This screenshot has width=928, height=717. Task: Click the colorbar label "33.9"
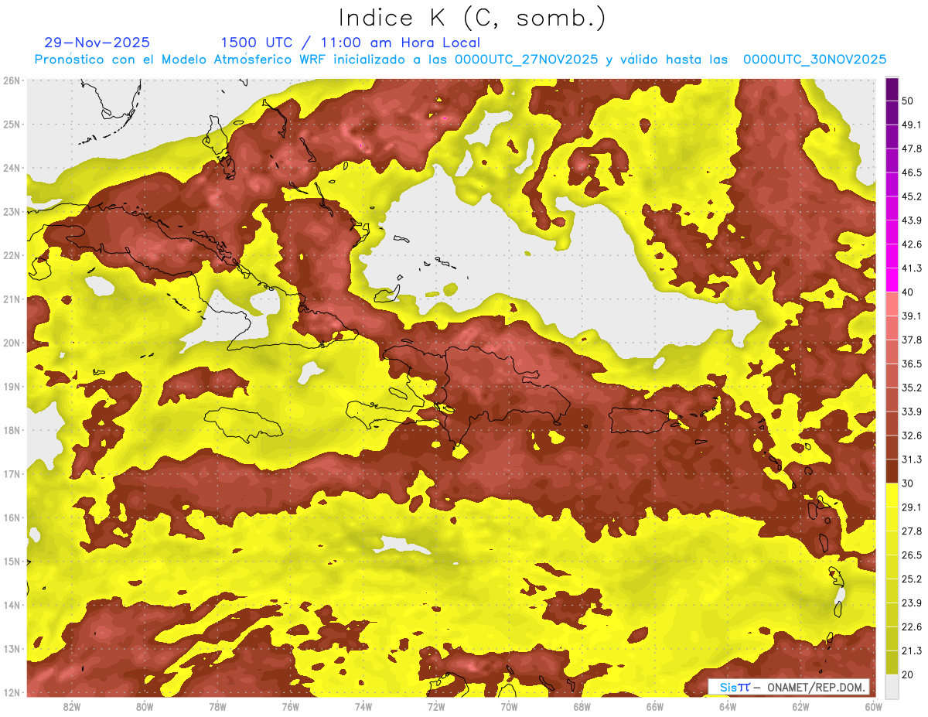click(913, 411)
